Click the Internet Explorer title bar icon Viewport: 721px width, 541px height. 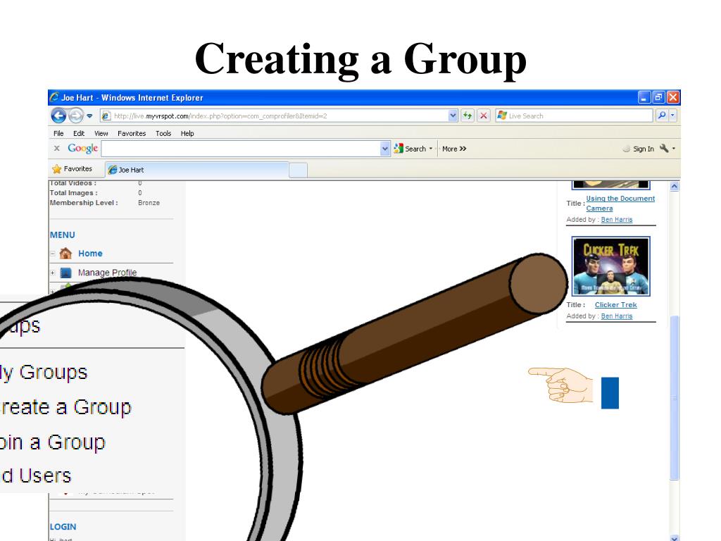pos(55,97)
